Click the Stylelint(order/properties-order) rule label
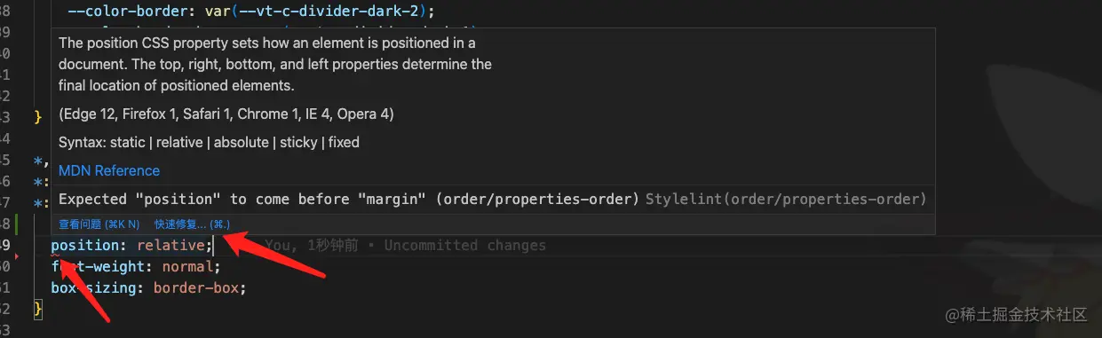Image resolution: width=1102 pixels, height=338 pixels. 786,200
